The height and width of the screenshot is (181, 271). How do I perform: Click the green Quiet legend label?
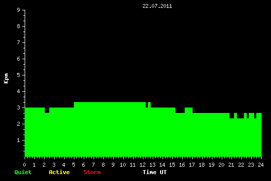(23, 172)
